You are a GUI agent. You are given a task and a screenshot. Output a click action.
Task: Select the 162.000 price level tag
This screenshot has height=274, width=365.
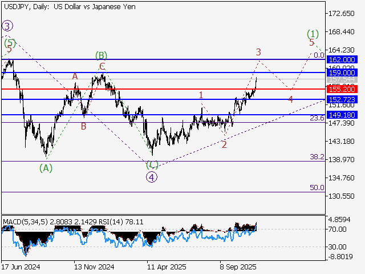coord(342,59)
